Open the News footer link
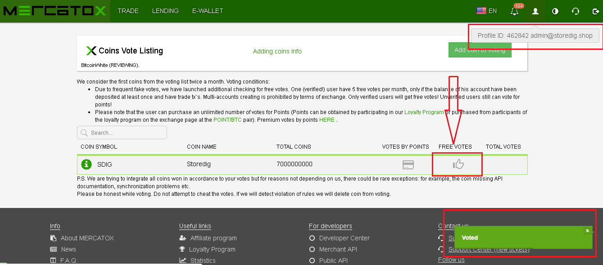 pos(68,249)
